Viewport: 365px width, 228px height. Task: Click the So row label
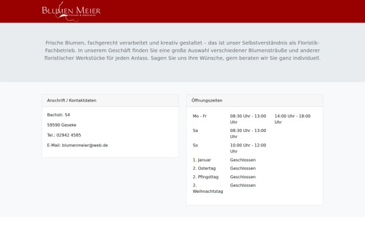click(x=195, y=145)
